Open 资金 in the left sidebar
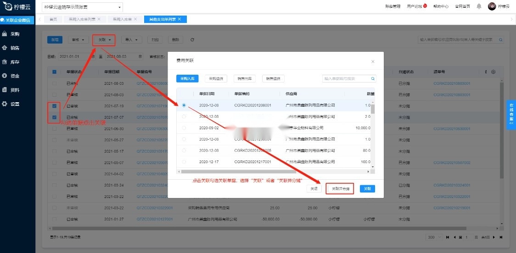Viewport: 516px width, 253px height. [15, 76]
